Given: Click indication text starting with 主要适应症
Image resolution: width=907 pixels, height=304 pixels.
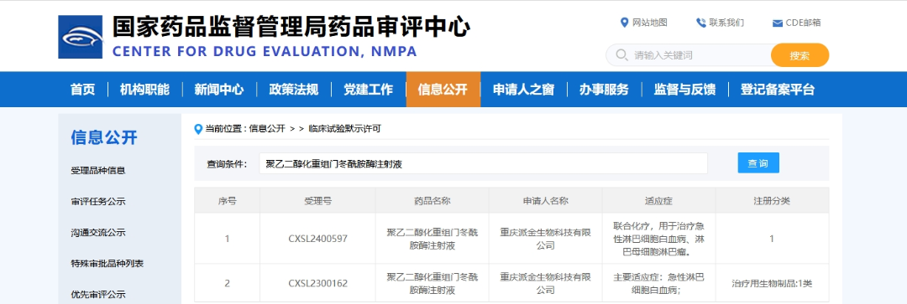Looking at the screenshot, I should click(x=659, y=283).
